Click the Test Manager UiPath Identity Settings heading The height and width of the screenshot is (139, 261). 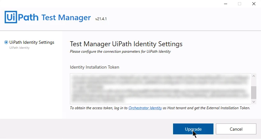[x=126, y=44]
